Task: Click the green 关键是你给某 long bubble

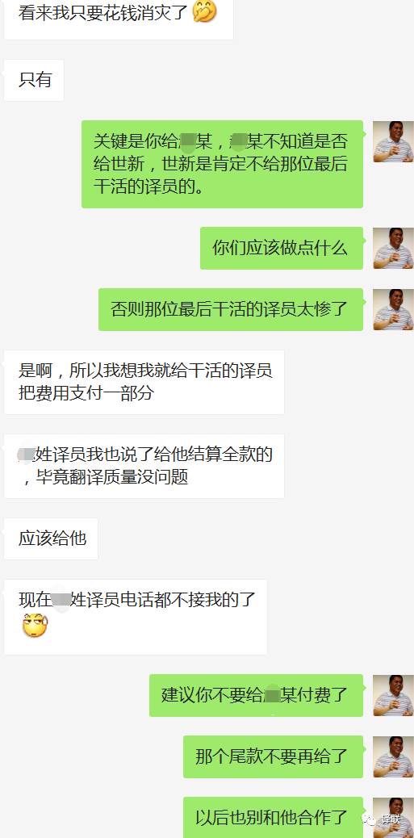Action: click(x=222, y=164)
